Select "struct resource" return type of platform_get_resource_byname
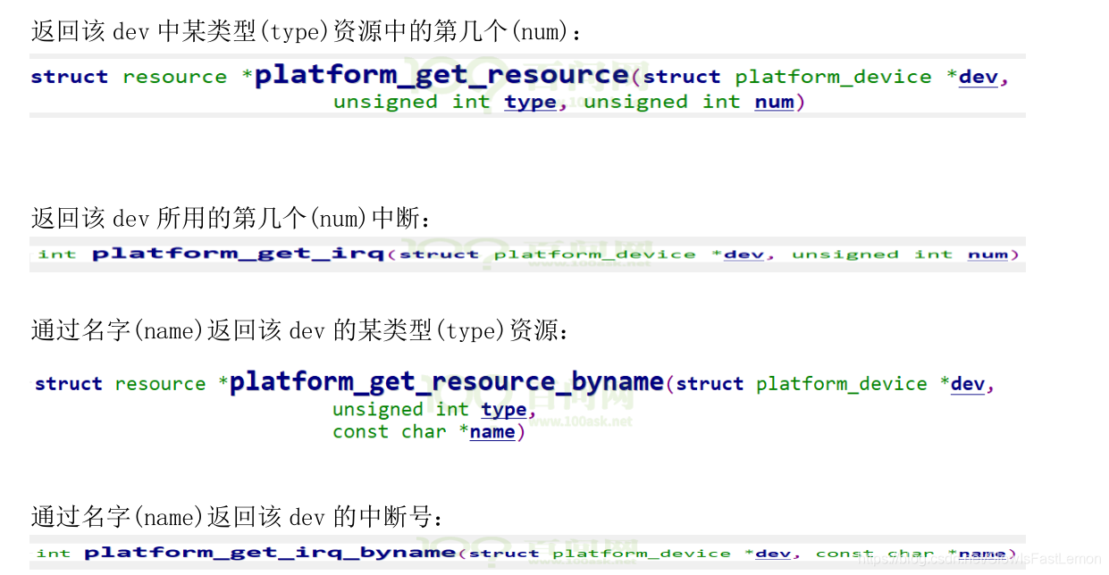1109x575 pixels. click(120, 384)
